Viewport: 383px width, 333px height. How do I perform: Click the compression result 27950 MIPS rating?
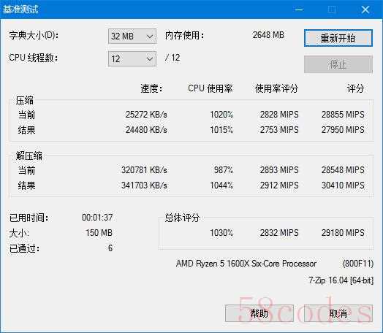[343, 129]
